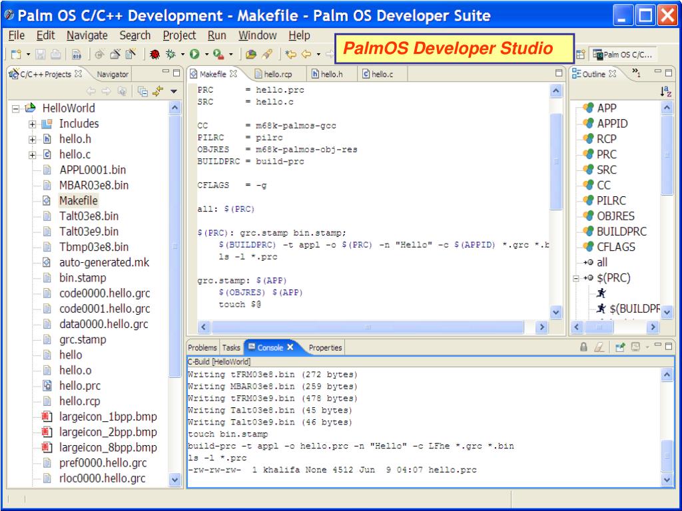682x511 pixels.
Task: Click the Open Type toolbar icon
Action: click(251, 54)
